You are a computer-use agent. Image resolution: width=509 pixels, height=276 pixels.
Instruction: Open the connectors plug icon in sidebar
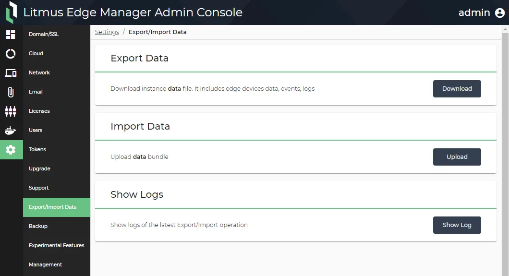point(11,111)
